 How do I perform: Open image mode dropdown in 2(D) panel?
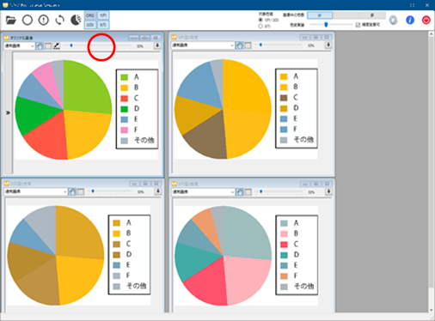coord(35,191)
